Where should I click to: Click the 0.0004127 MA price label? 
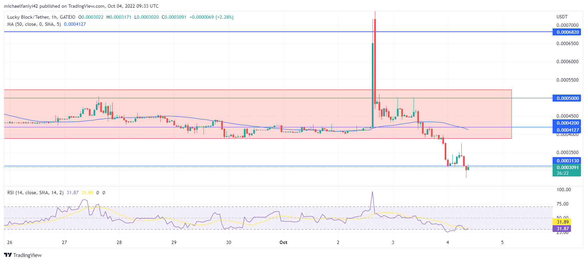pos(567,130)
